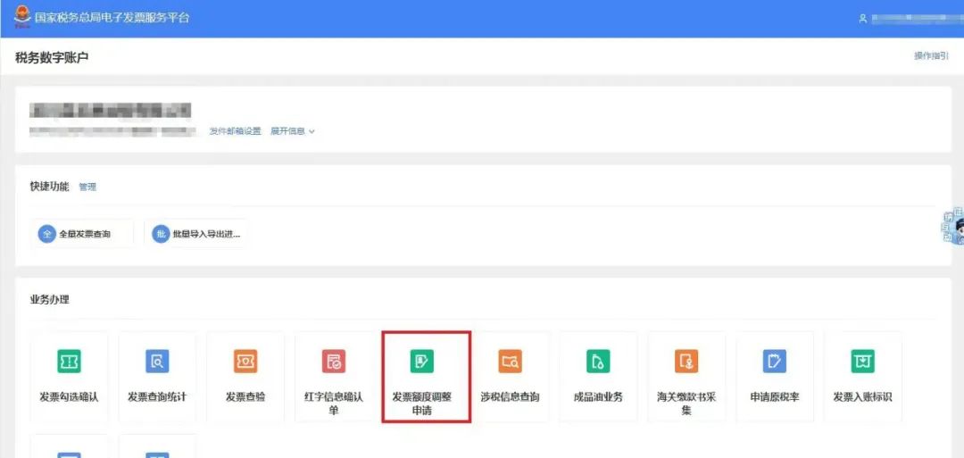The width and height of the screenshot is (964, 458).
Task: Click the national tax emblem logo
Action: point(22,17)
